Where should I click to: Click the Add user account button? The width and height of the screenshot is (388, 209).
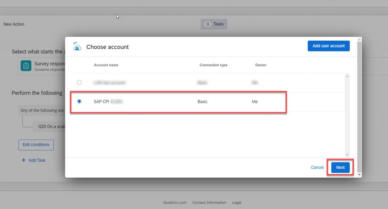coord(329,46)
